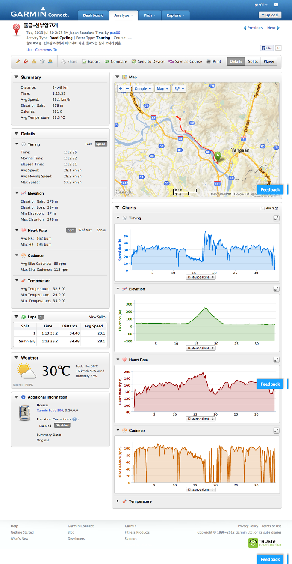Click the greyed Share option
The width and height of the screenshot is (292, 564).
point(69,62)
